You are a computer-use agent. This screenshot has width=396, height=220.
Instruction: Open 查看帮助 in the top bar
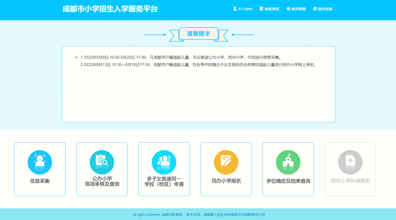296,9
